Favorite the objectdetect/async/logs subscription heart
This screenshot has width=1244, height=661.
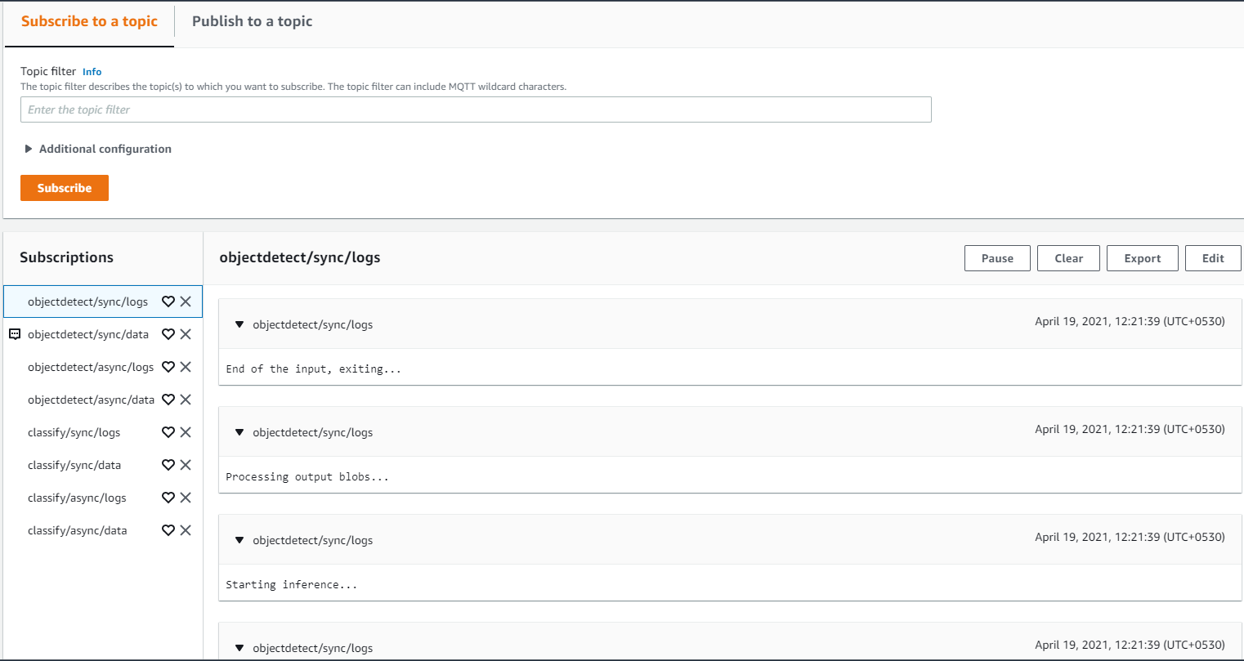[168, 367]
